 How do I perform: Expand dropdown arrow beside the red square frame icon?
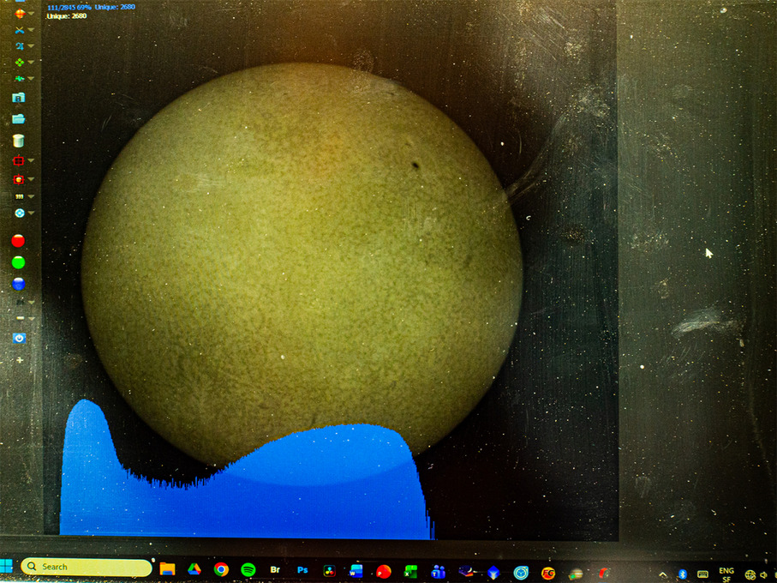point(32,160)
